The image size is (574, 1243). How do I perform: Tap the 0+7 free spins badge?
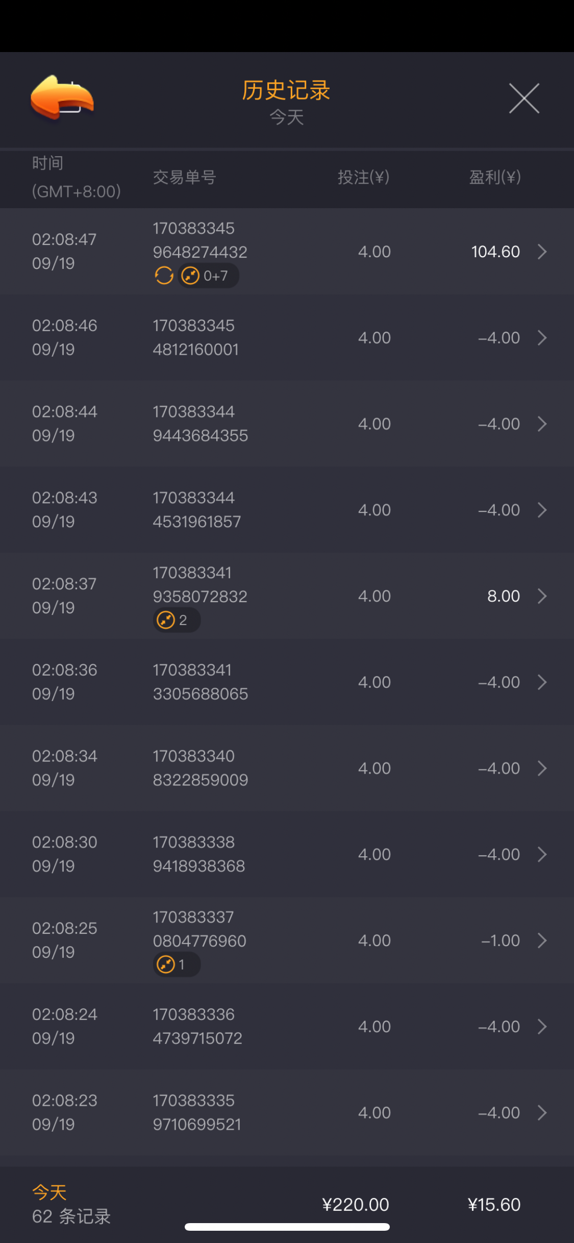click(208, 276)
